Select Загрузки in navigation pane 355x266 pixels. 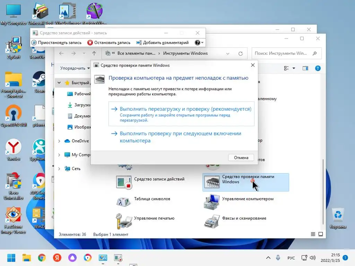point(79,105)
